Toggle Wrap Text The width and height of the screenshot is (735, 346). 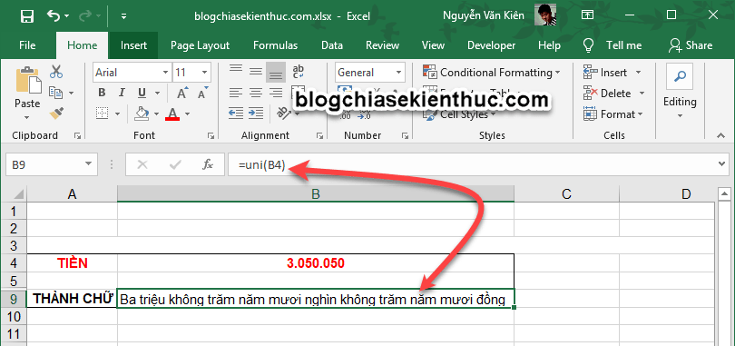coord(299,72)
